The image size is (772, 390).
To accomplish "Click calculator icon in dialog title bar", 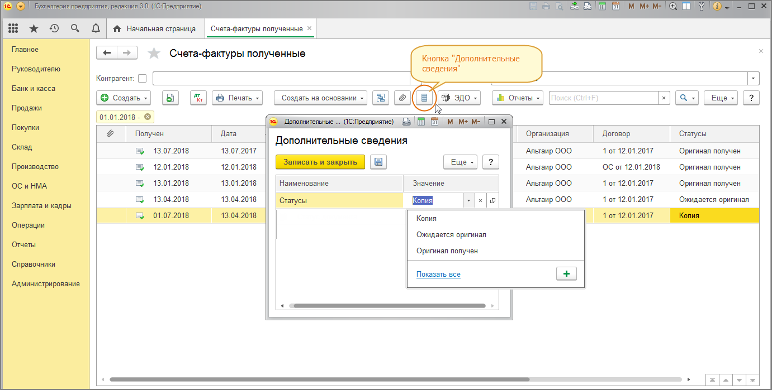I will pyautogui.click(x=420, y=122).
